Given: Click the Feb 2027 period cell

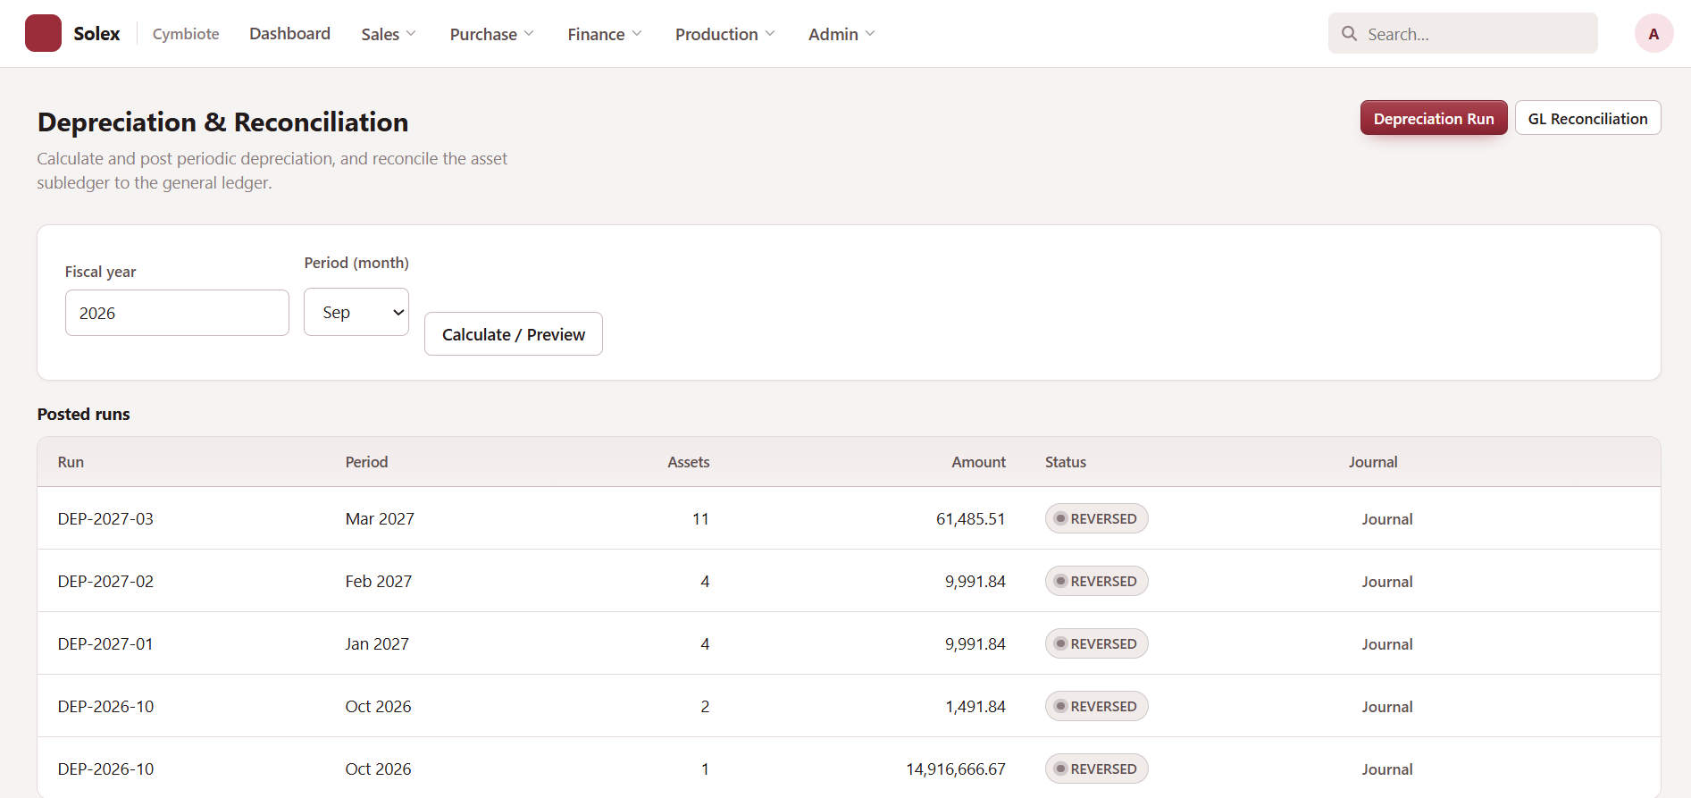Looking at the screenshot, I should (379, 581).
